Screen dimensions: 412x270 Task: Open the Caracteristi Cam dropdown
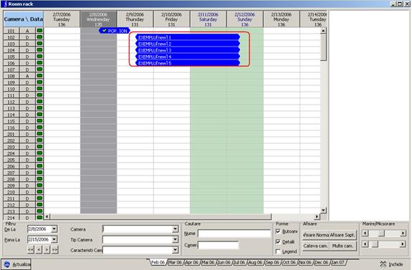[176, 250]
